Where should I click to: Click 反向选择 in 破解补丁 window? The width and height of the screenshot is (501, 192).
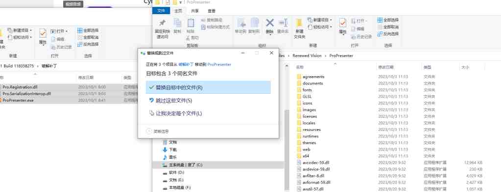point(88,44)
